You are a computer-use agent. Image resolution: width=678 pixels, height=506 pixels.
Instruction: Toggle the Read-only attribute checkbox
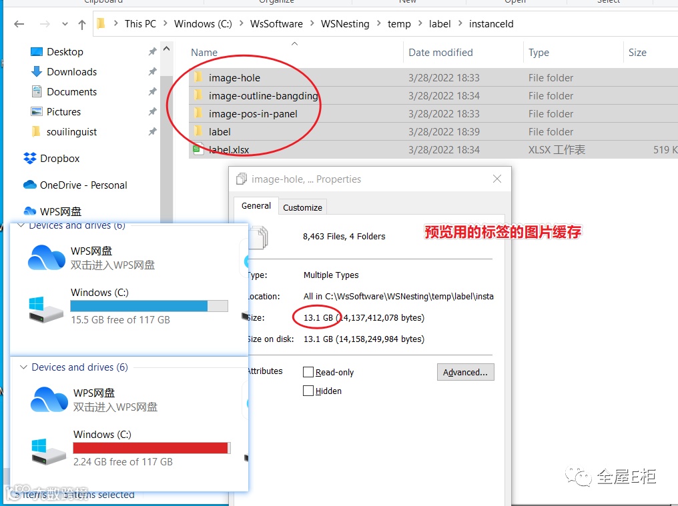(308, 372)
